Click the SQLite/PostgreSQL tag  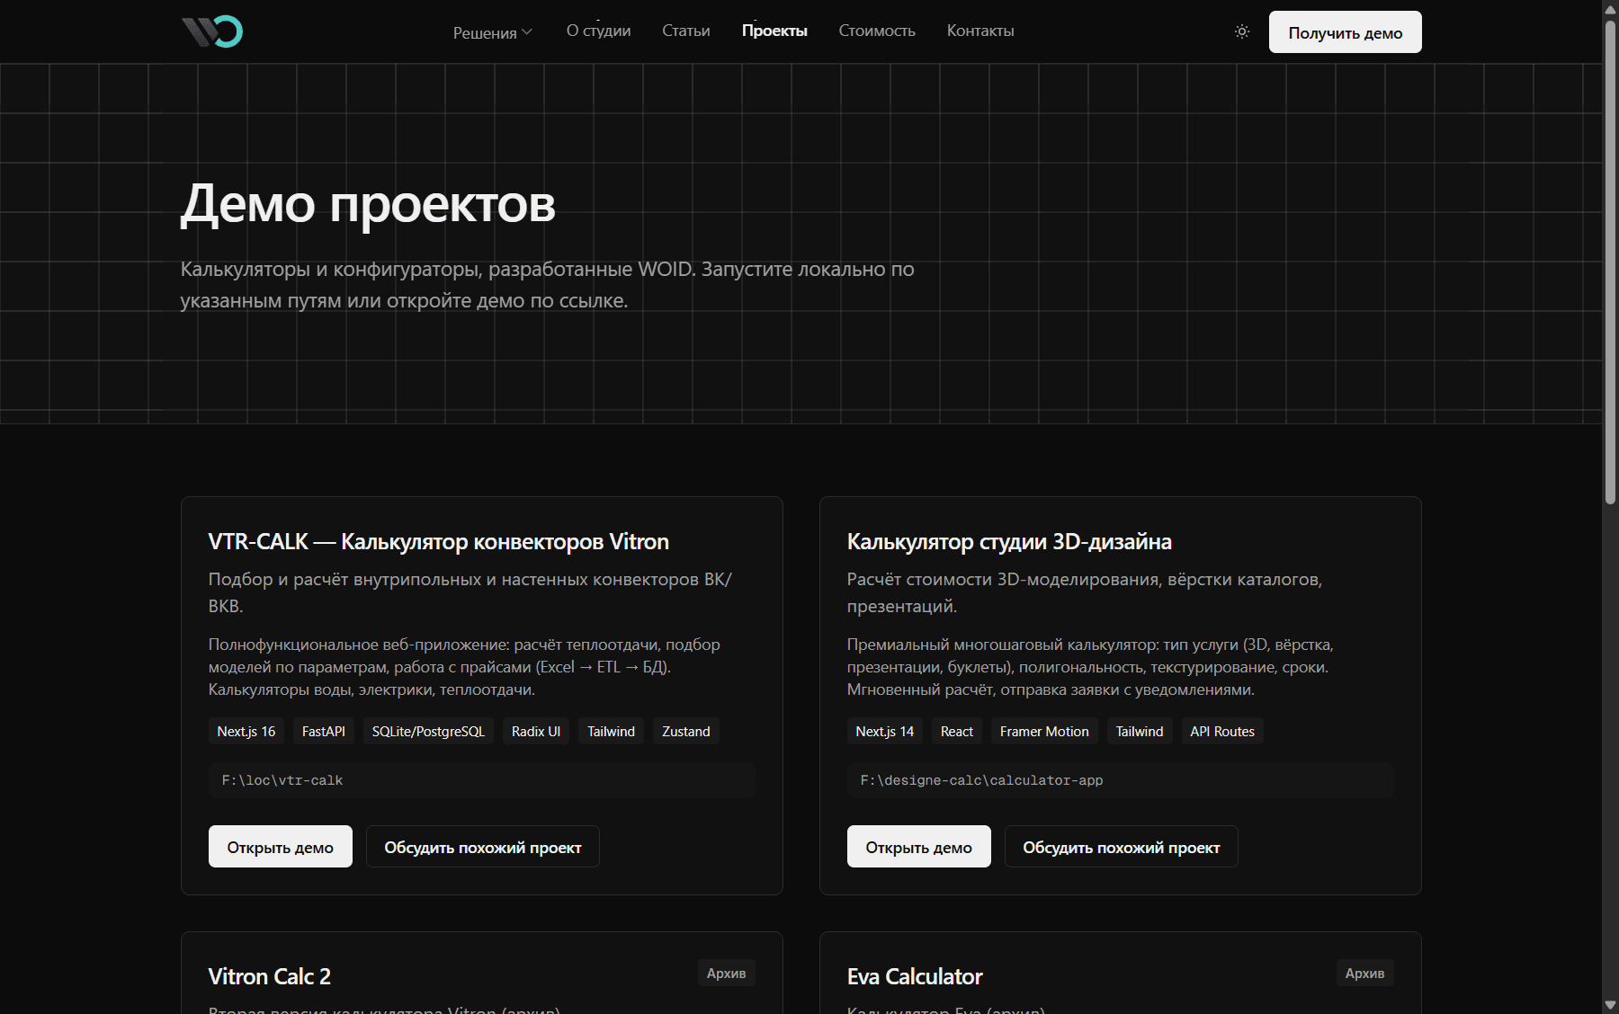[x=428, y=732]
